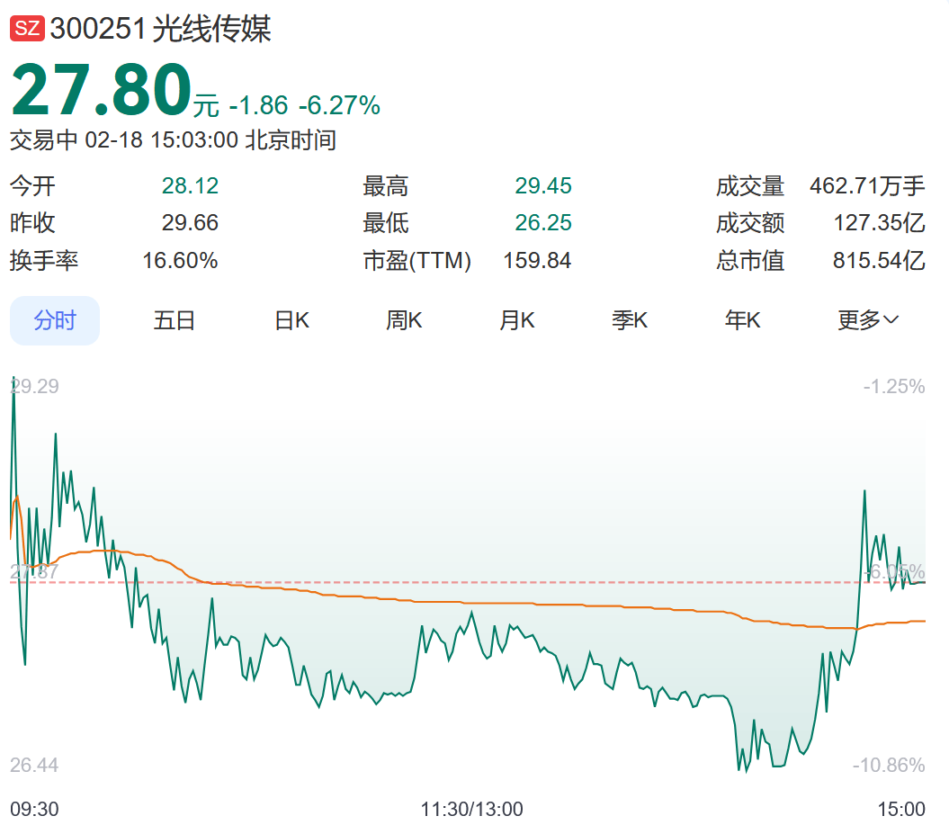
Task: Click the 11:30/13:00 midday time marker
Action: click(472, 809)
